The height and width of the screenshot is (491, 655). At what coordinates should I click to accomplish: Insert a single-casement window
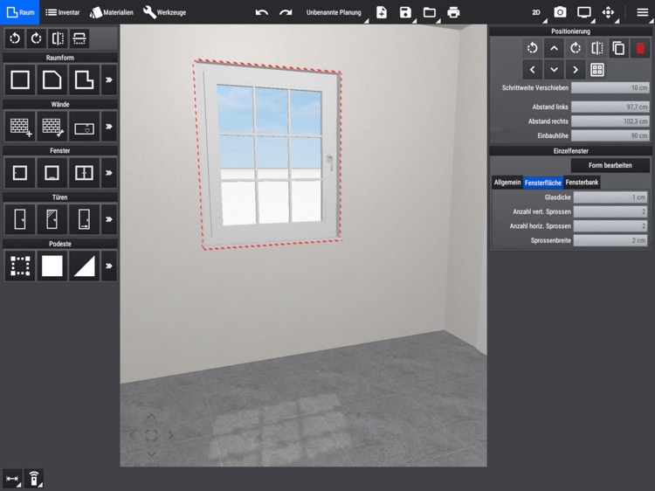click(19, 173)
